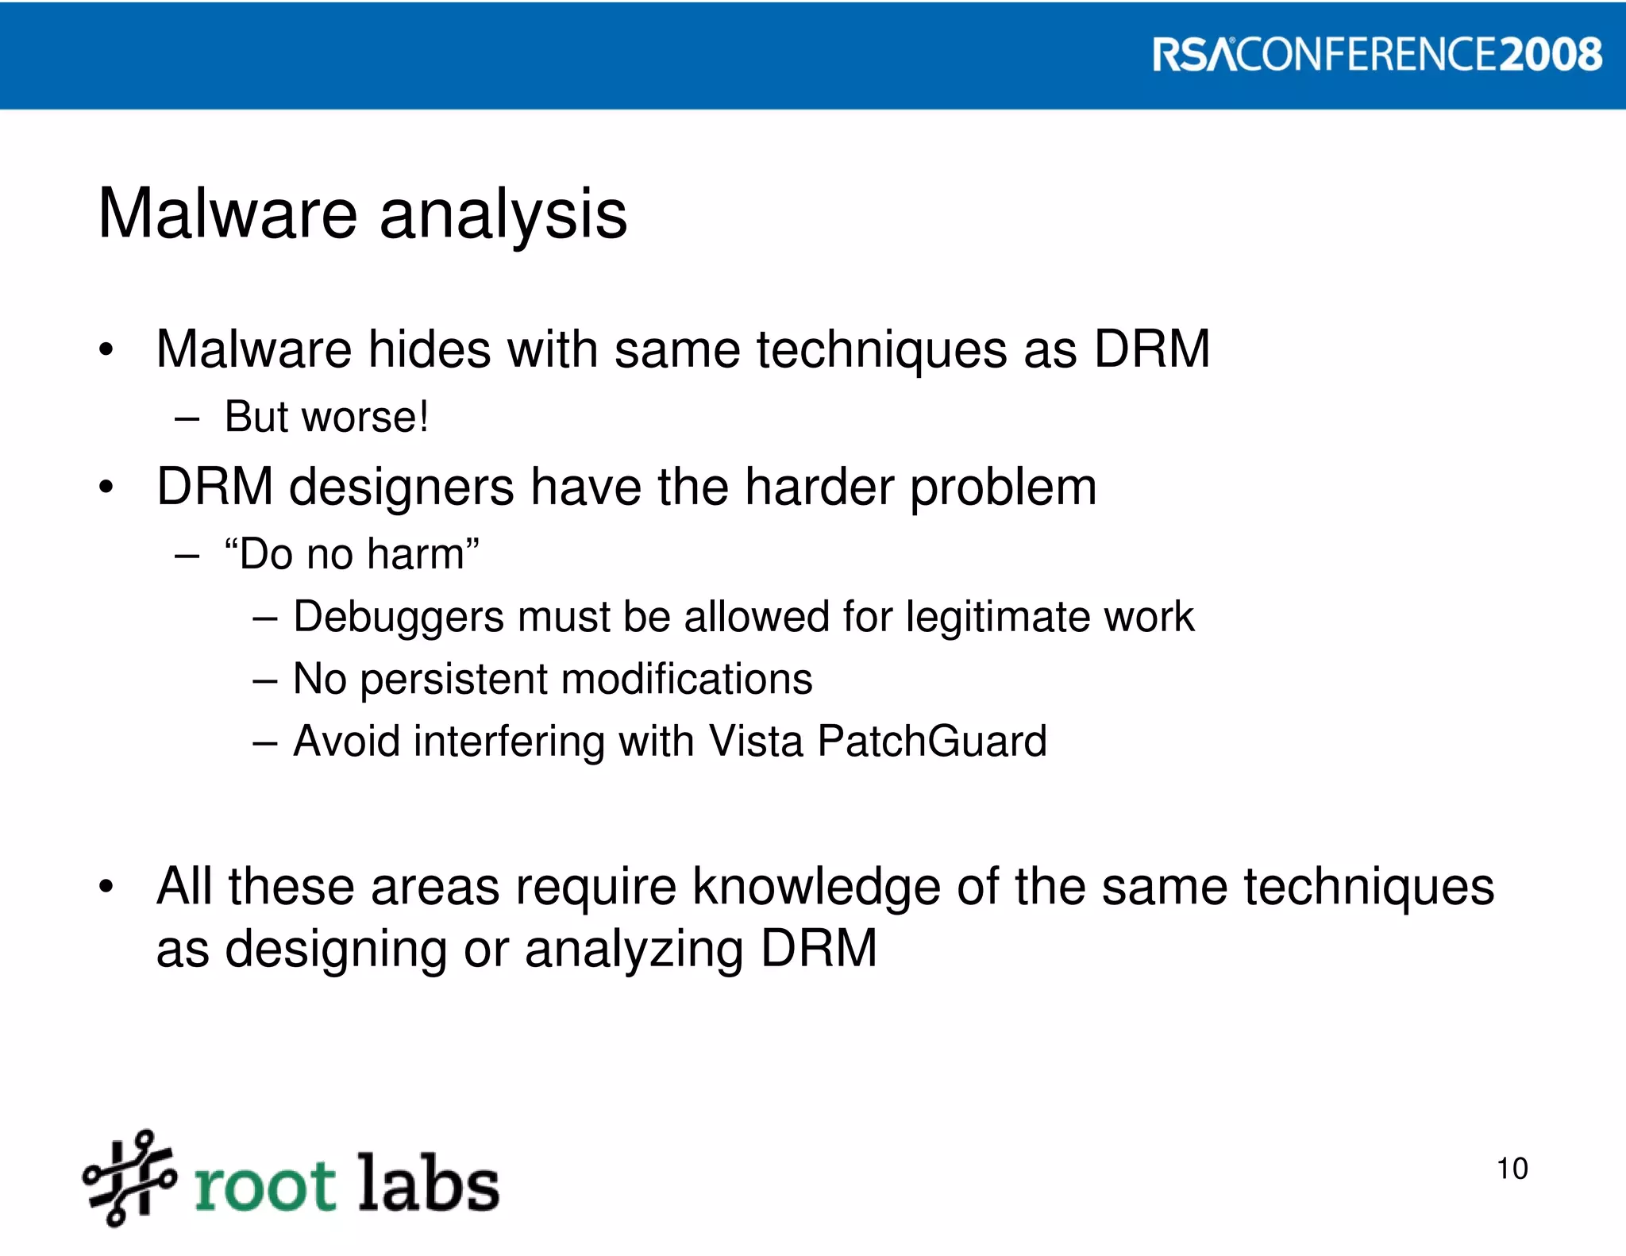Click the slide page number 10

[1512, 1169]
